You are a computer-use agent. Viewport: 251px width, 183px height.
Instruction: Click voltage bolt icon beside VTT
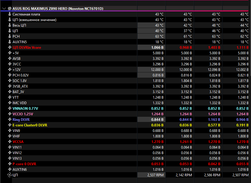coord(10,97)
